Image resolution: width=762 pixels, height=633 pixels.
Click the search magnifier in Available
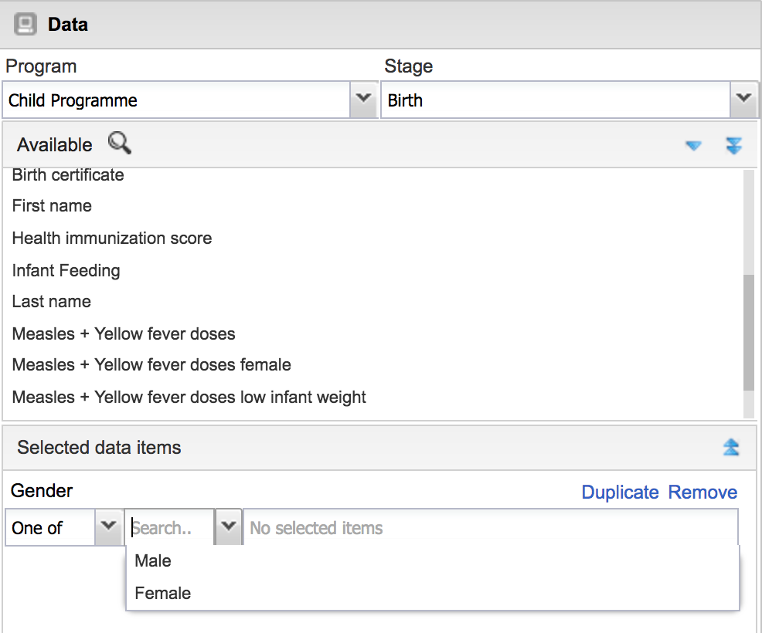click(x=119, y=143)
